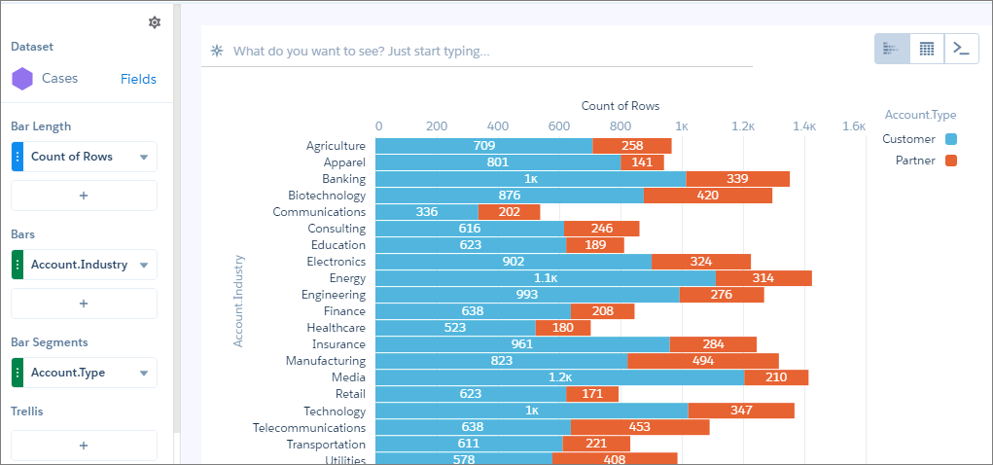Expand the Account.Type dropdown arrow
The image size is (993, 465).
[x=144, y=374]
